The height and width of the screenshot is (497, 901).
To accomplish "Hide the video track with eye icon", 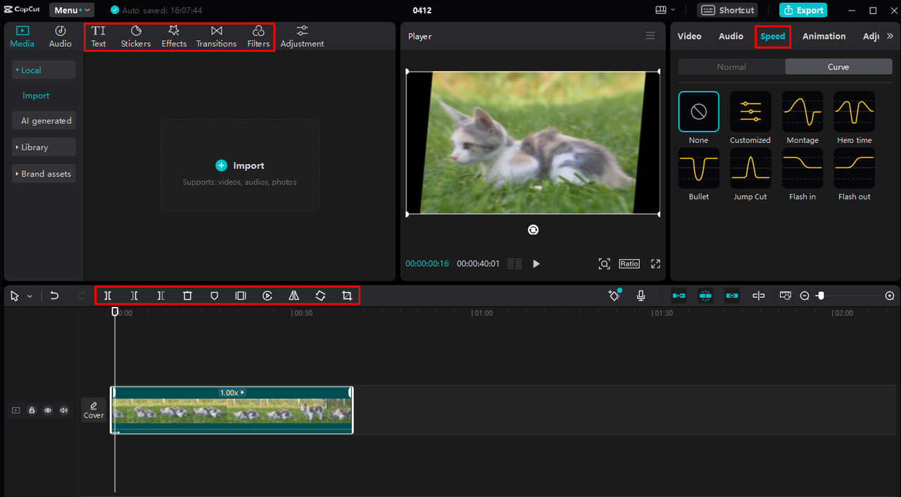I will tap(48, 410).
